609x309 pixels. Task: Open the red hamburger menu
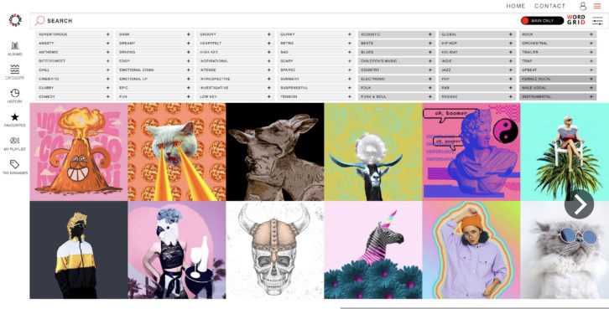pos(597,6)
